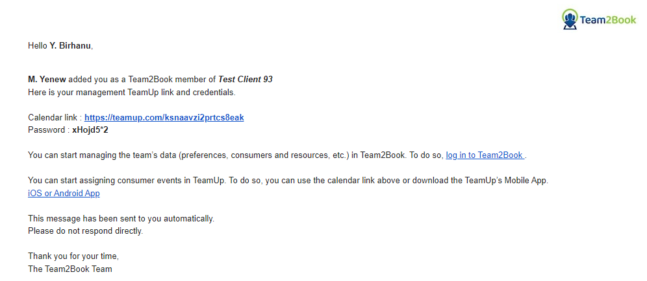Click 'This message has been sent to you automatically'

[x=121, y=219]
